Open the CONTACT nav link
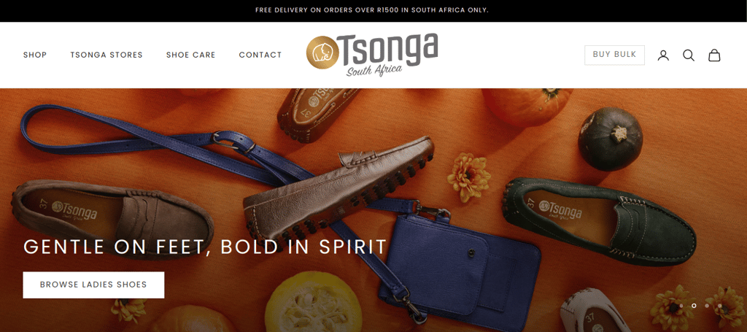 tap(260, 55)
